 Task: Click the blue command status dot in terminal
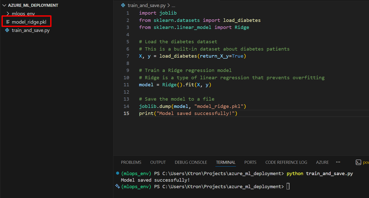click(x=117, y=173)
